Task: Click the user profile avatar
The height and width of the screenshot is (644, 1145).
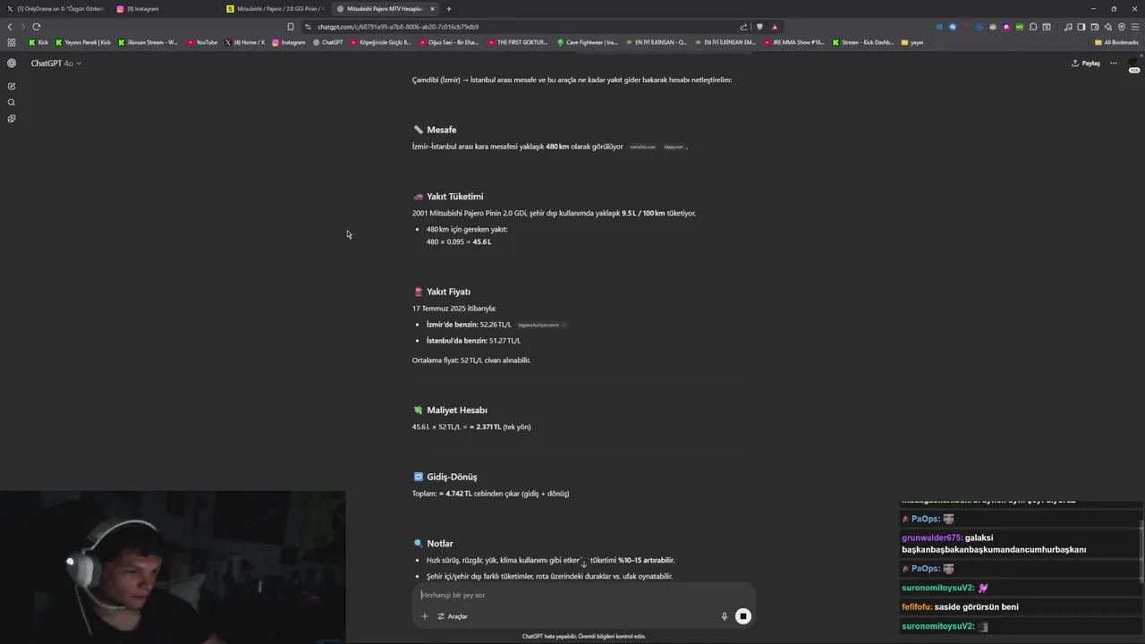Action: click(x=1134, y=65)
